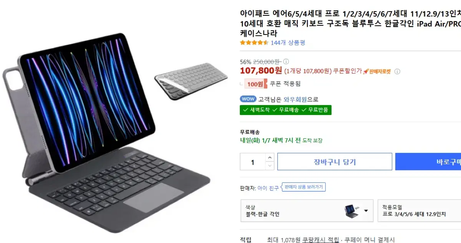This screenshot has width=461, height=243.
Task: Click the main iPad keyboard product image
Action: click(x=104, y=132)
